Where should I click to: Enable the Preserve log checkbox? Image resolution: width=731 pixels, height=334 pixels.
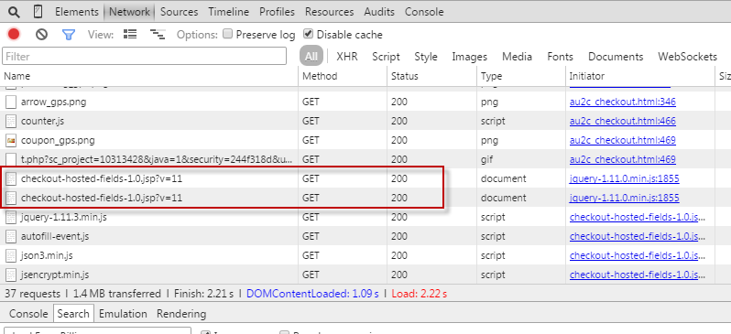click(x=227, y=34)
